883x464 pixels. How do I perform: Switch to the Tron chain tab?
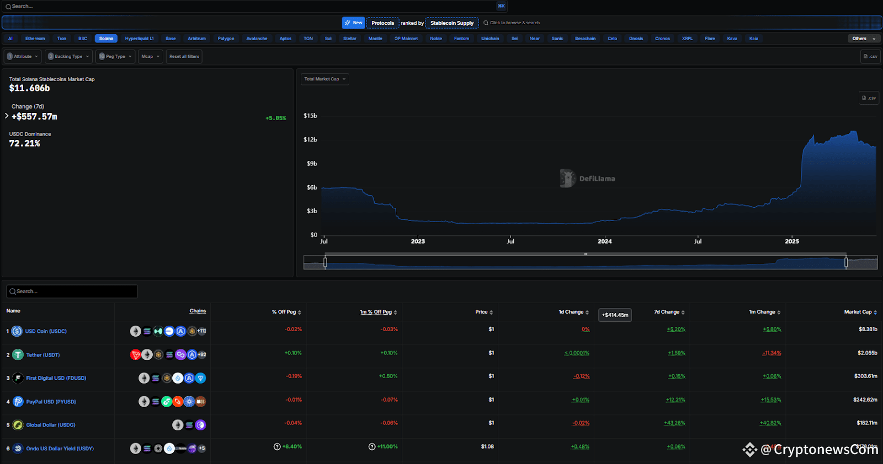[x=61, y=39]
